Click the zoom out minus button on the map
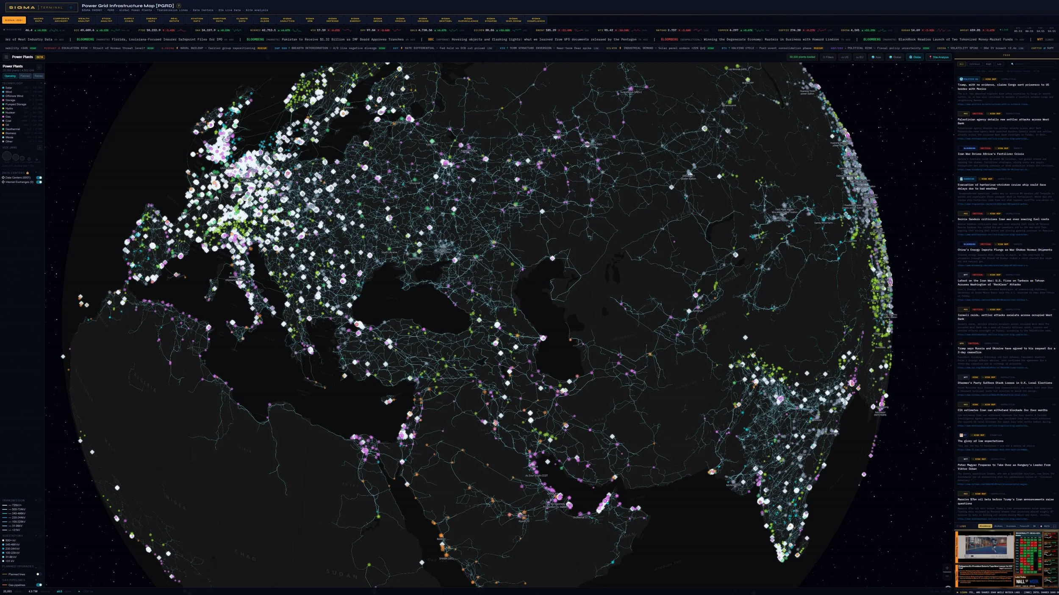Screen dimensions: 1059x595 click(947, 576)
